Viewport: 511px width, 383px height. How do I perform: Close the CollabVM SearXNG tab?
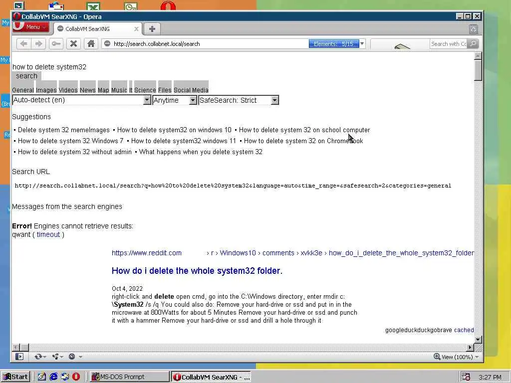pyautogui.click(x=136, y=29)
